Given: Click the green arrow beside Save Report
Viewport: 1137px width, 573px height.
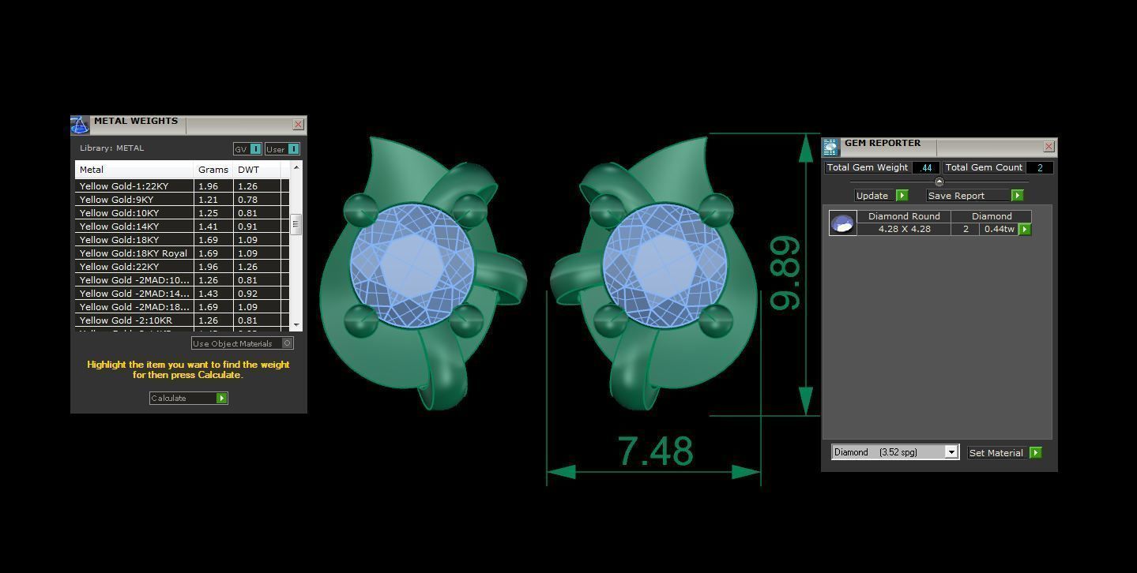Looking at the screenshot, I should [x=1018, y=195].
